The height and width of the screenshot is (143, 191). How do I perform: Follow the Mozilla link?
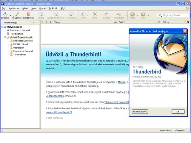(x=121, y=82)
